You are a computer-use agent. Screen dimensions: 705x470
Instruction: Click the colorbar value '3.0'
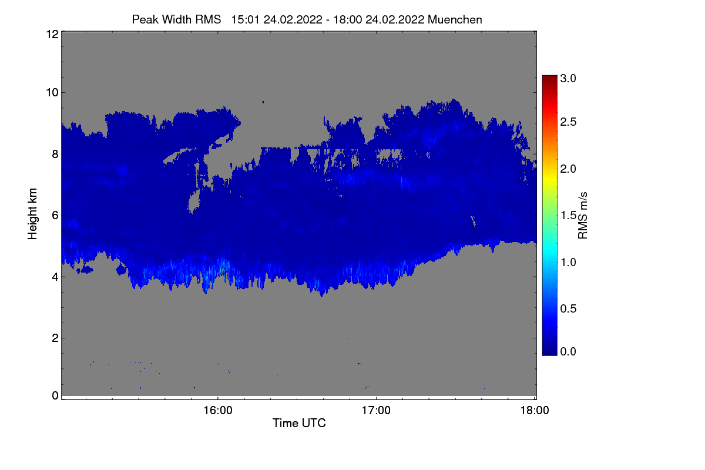pos(568,78)
